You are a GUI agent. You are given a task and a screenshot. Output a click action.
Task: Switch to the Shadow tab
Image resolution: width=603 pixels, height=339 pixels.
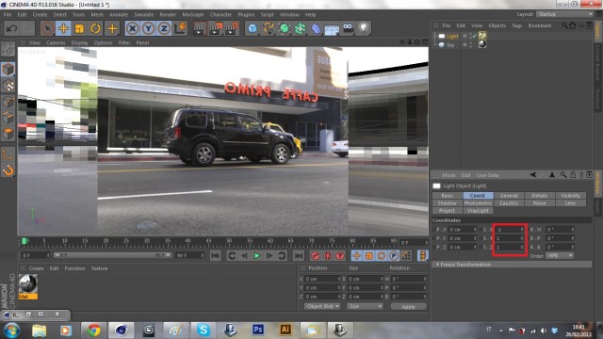[x=448, y=203]
